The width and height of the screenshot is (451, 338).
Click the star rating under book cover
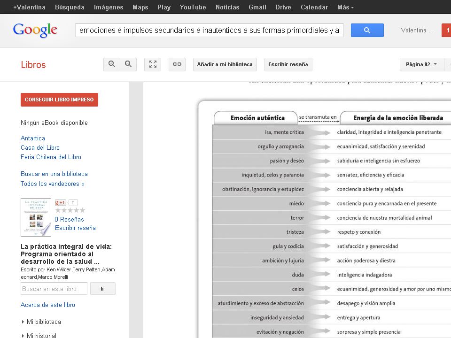(70, 210)
